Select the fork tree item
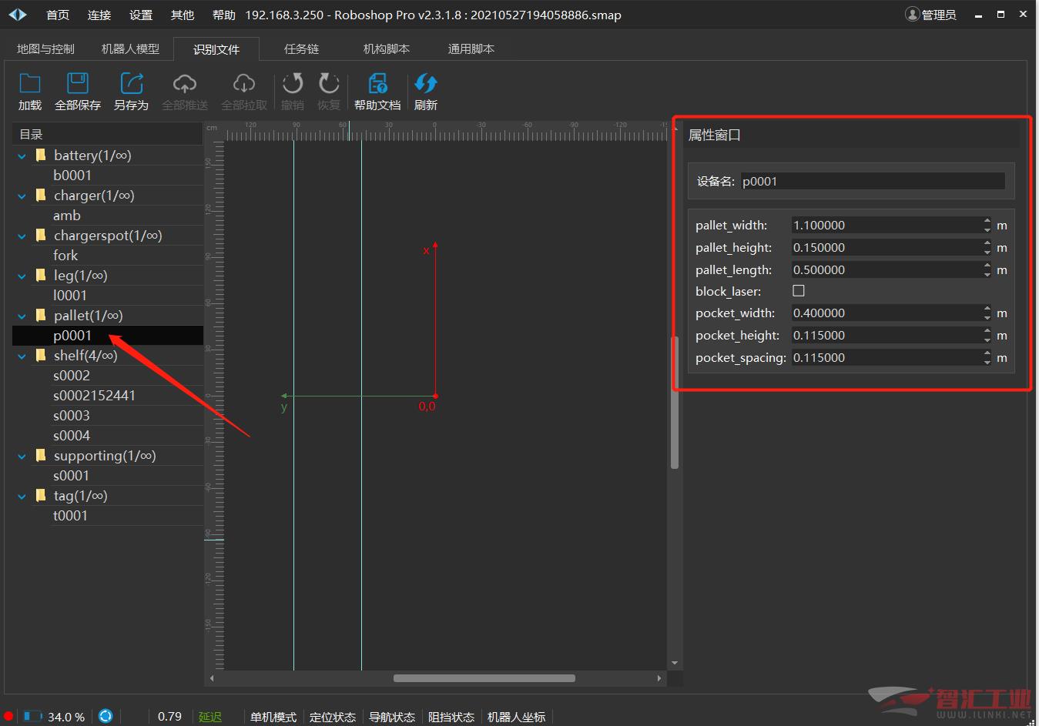The image size is (1039, 726). (65, 255)
